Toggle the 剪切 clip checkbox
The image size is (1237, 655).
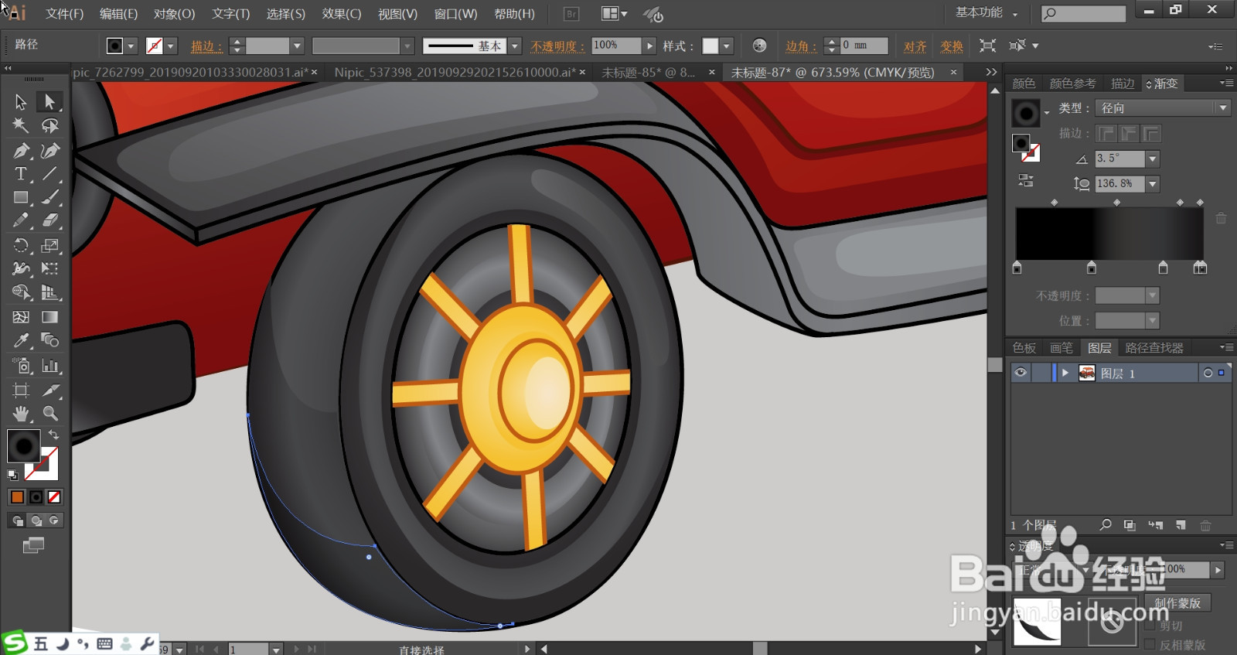1150,626
